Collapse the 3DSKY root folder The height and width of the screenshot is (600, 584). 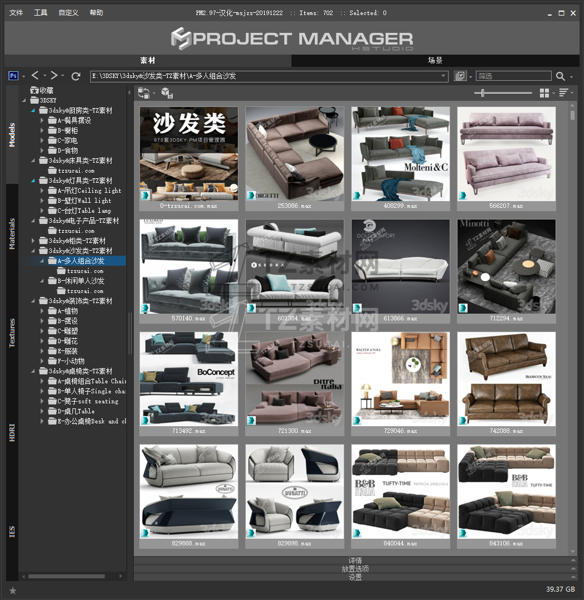pyautogui.click(x=24, y=100)
